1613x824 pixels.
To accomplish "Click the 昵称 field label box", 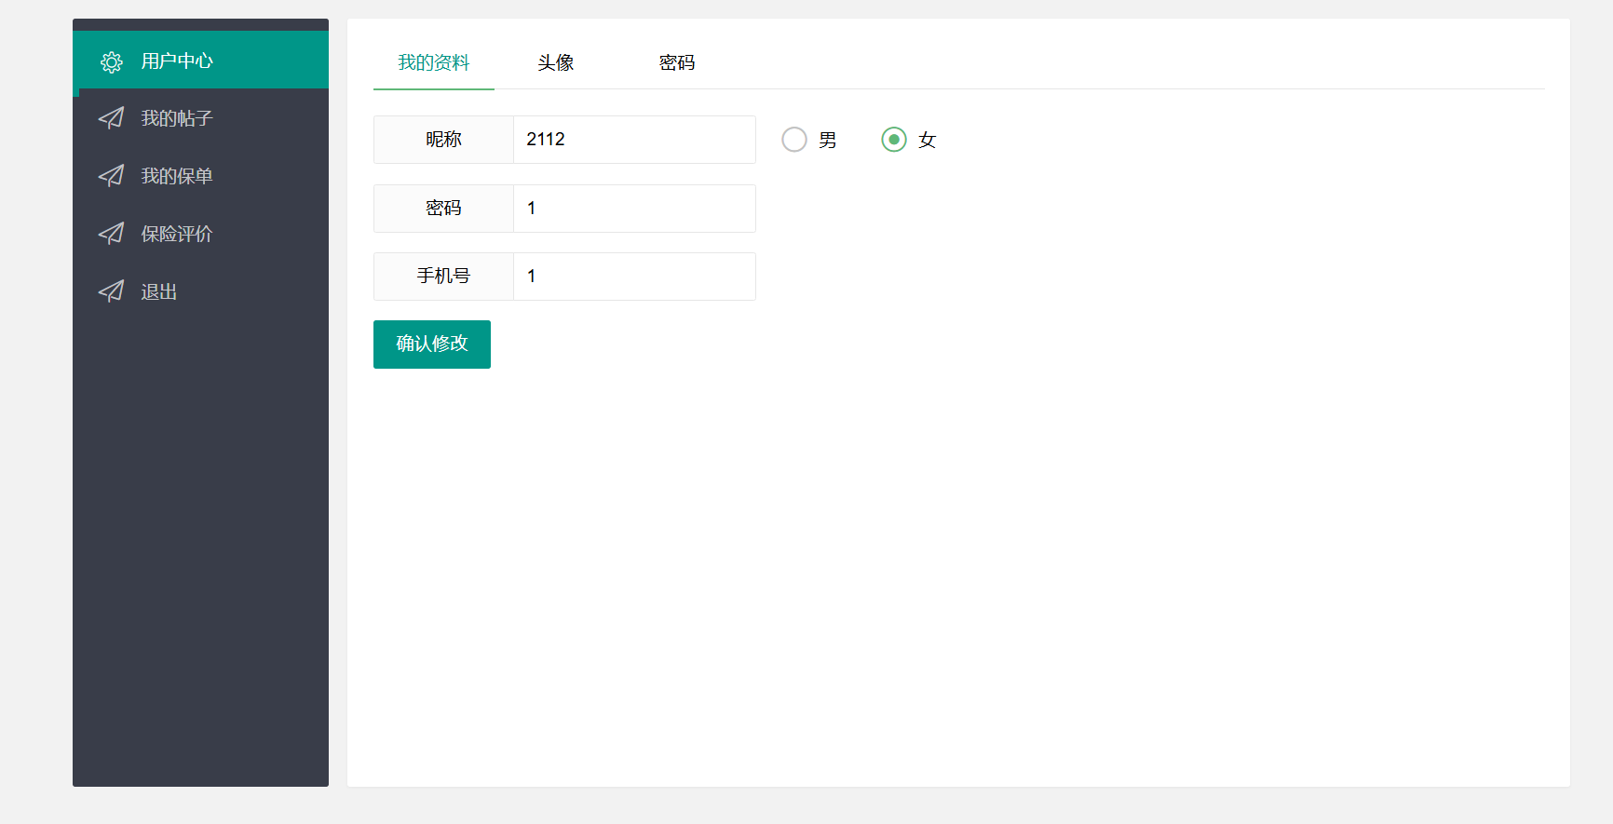I will tap(443, 140).
